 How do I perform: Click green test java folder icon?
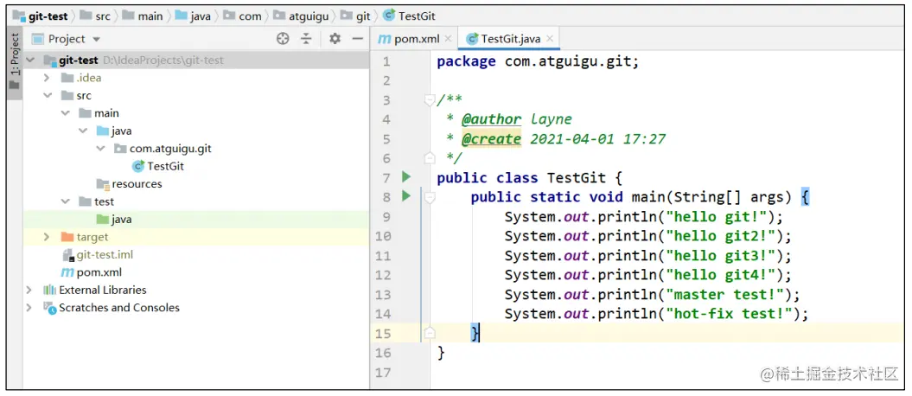pos(103,220)
